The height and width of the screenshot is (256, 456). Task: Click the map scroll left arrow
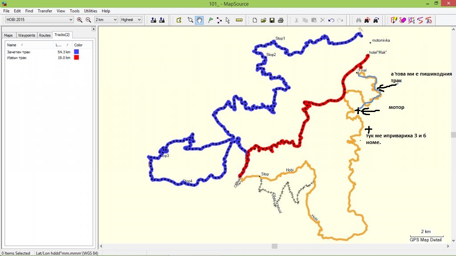click(101, 246)
